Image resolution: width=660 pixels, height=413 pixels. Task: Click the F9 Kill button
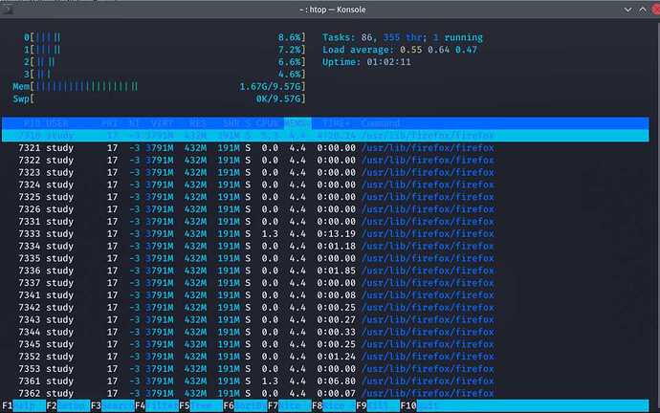[378, 406]
